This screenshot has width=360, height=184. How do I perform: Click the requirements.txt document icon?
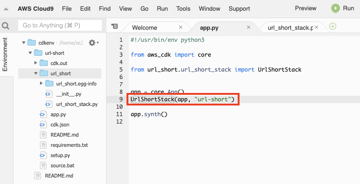(43, 145)
